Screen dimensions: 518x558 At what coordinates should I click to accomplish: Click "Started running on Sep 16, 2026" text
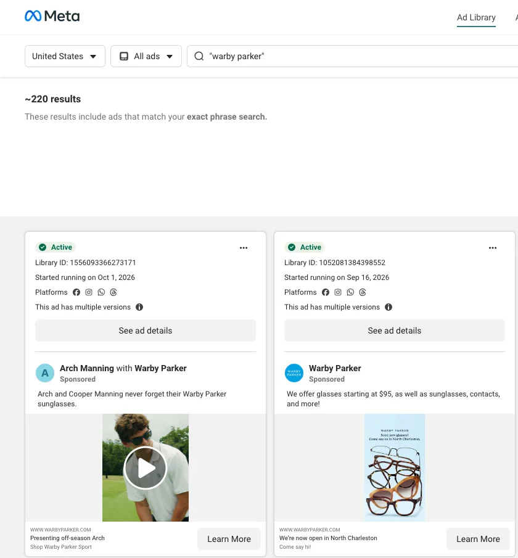337,277
